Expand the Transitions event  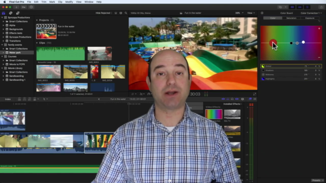pos(4,41)
